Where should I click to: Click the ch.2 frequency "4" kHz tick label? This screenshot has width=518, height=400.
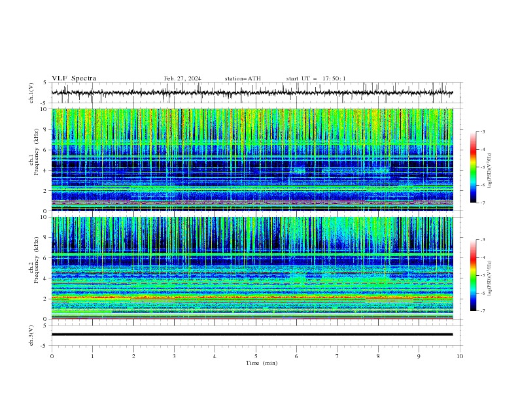coord(46,278)
